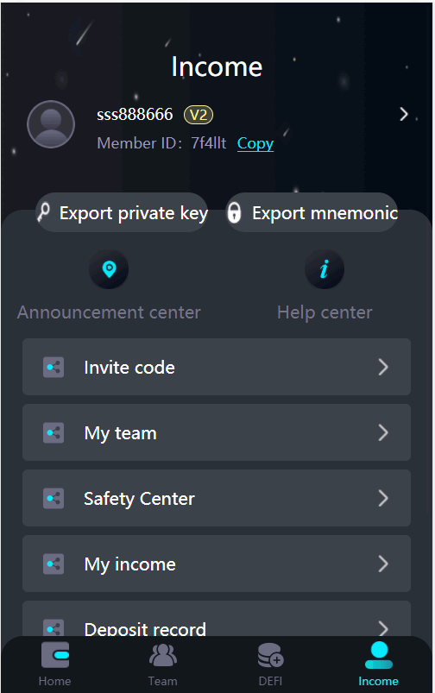Switch to the Home tab
This screenshot has width=435, height=693.
tap(55, 665)
